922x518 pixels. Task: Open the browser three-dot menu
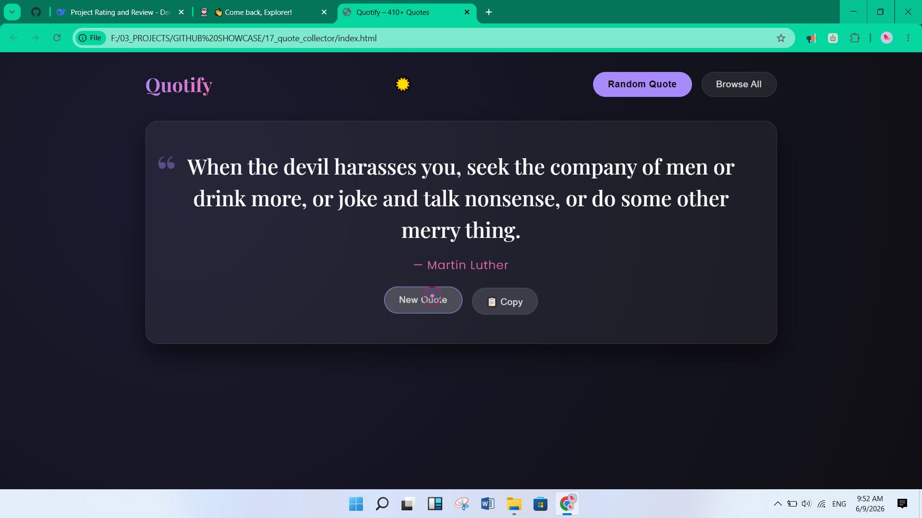click(908, 38)
